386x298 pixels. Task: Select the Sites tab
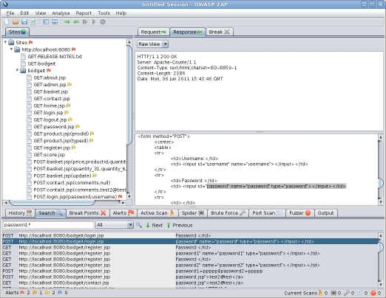coord(17,32)
